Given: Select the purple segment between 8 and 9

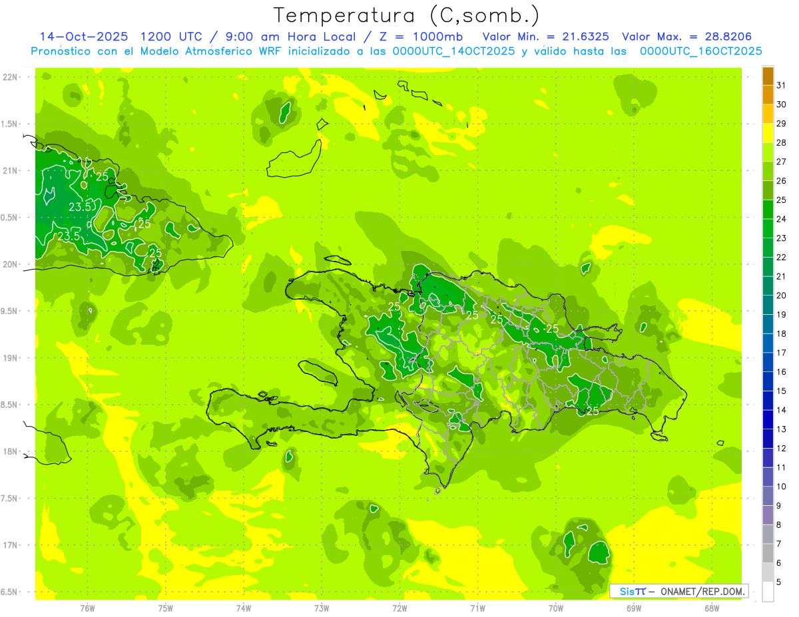Looking at the screenshot, I should [x=768, y=515].
